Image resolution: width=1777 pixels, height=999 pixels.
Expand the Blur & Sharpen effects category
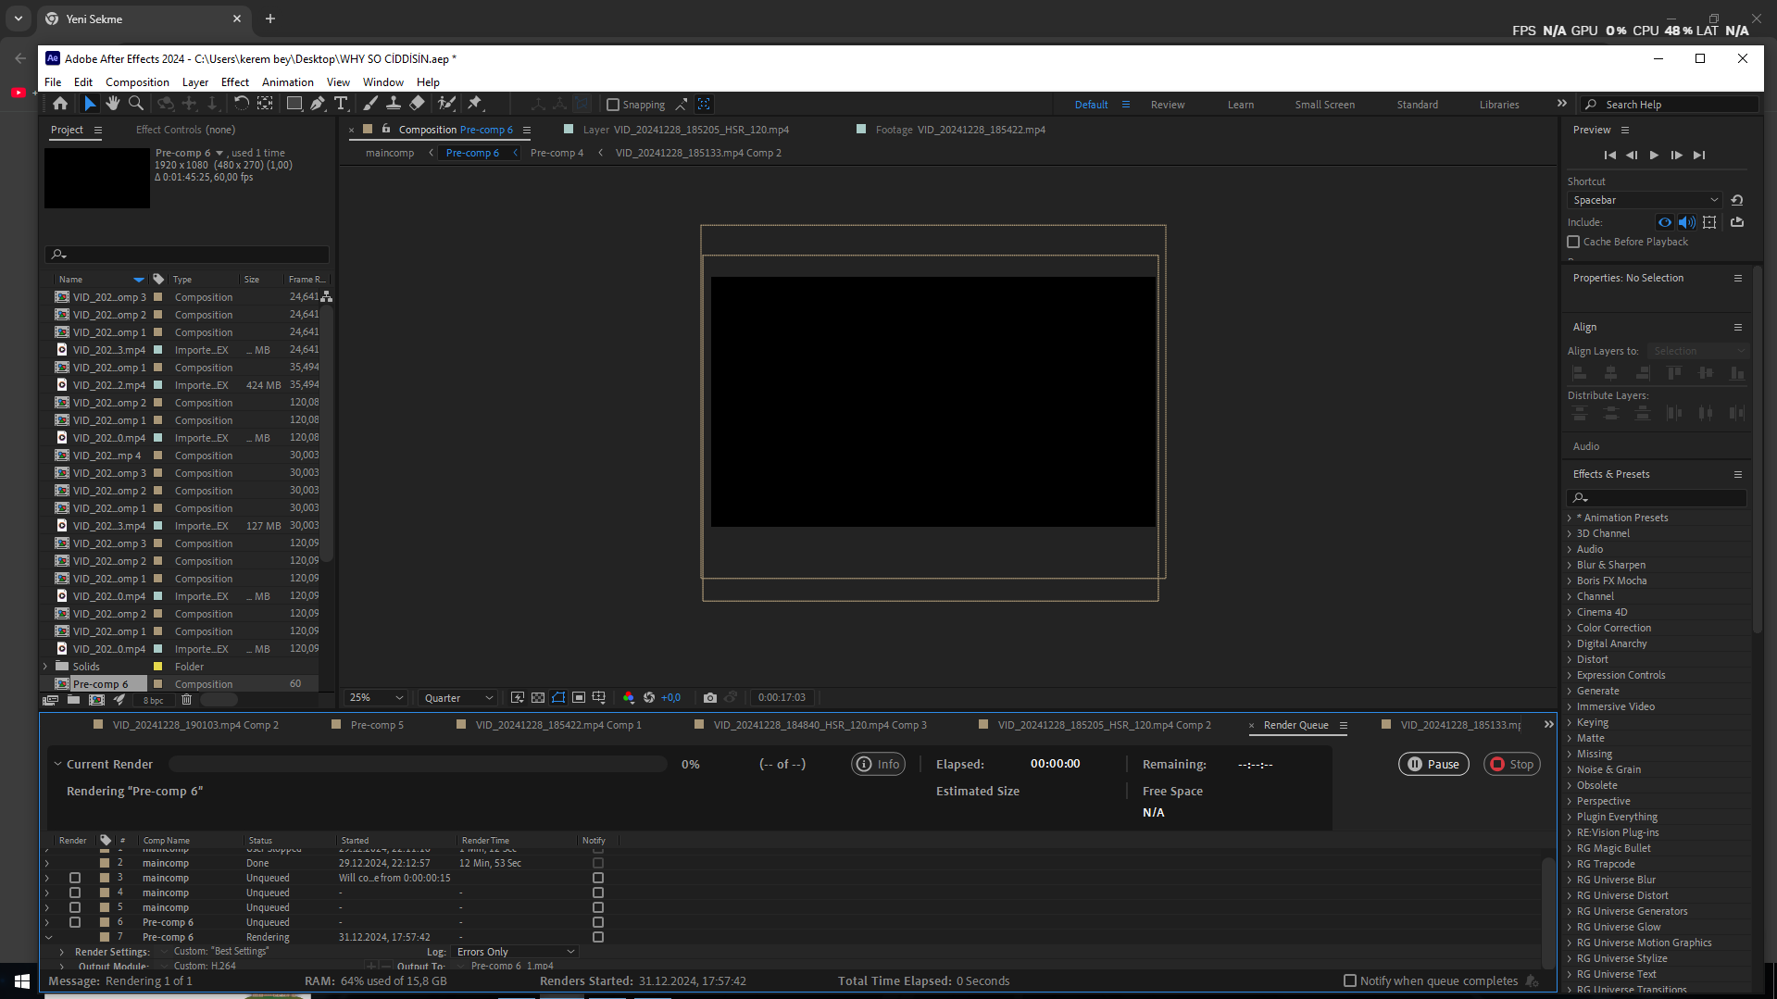coord(1570,565)
